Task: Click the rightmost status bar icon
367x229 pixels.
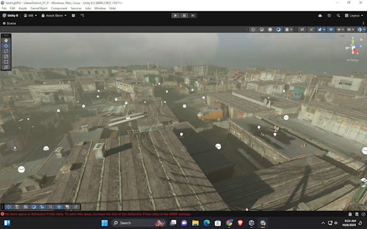Action: click(x=363, y=214)
